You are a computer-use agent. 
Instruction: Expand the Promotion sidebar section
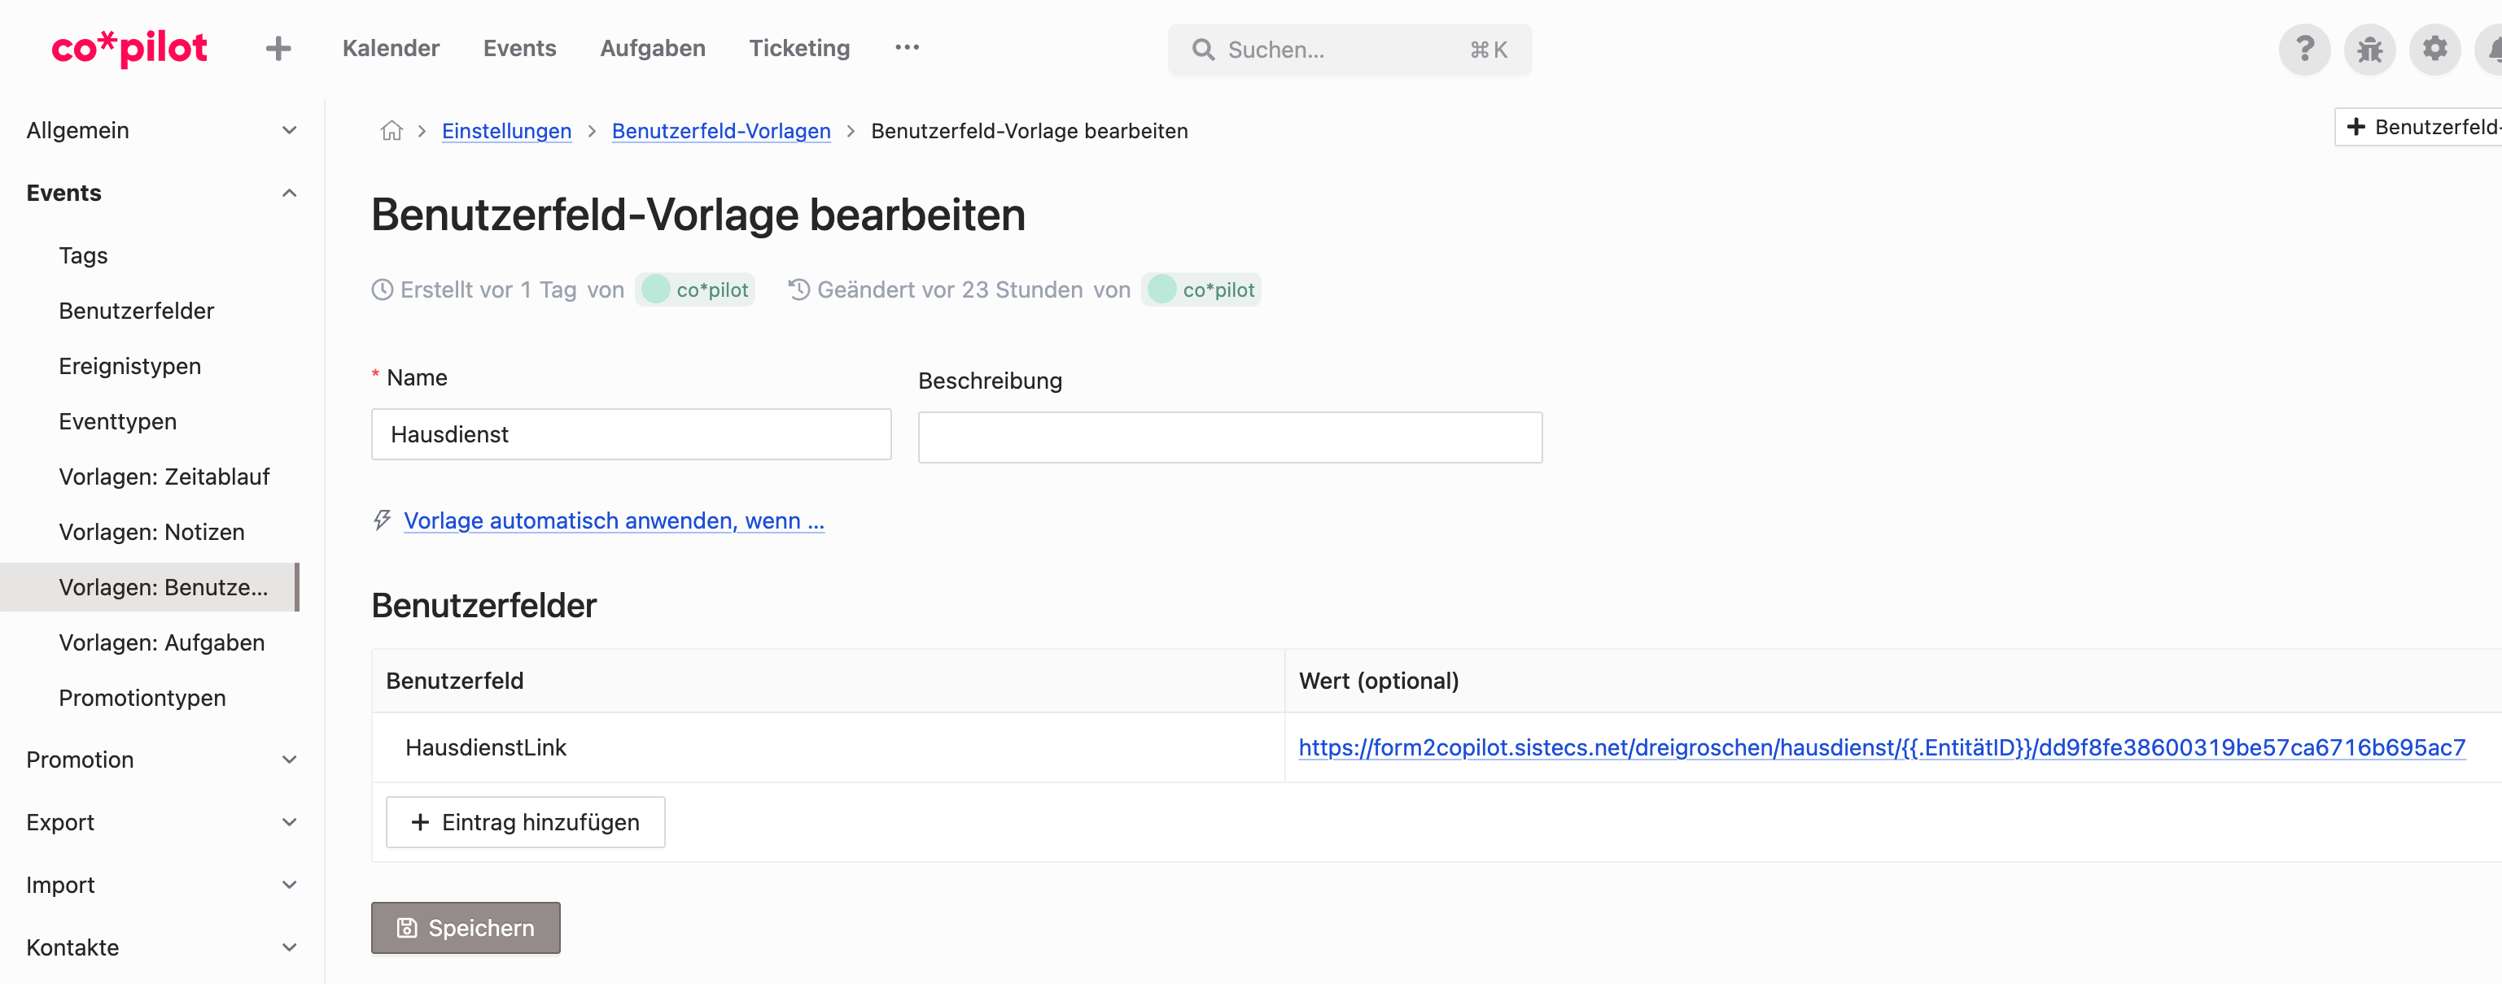tap(161, 760)
